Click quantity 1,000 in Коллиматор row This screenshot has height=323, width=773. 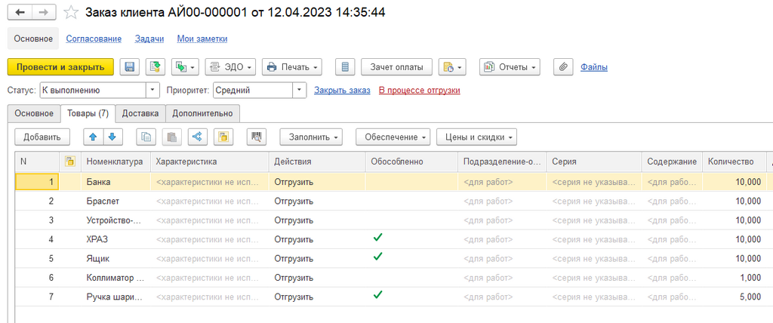coord(734,278)
